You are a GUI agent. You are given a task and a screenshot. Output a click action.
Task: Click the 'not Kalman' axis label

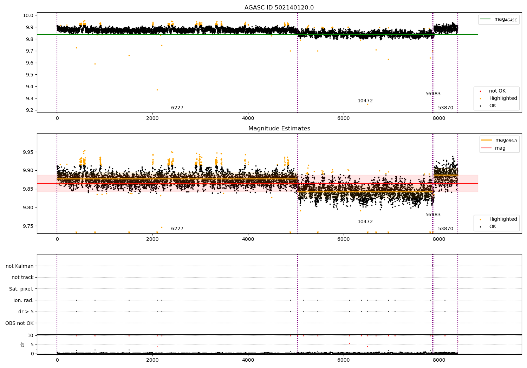[x=20, y=266]
